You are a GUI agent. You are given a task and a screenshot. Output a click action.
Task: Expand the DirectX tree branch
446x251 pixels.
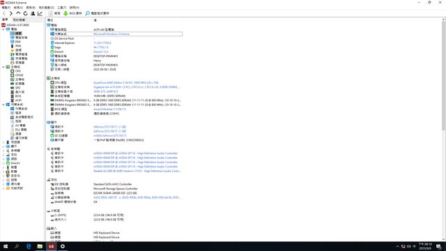click(3, 163)
